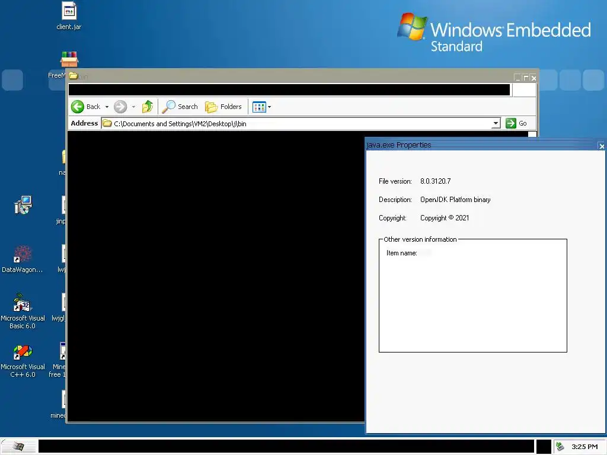Image resolution: width=607 pixels, height=455 pixels.
Task: Click the folder icon in Explorer title bar
Action: coord(74,76)
